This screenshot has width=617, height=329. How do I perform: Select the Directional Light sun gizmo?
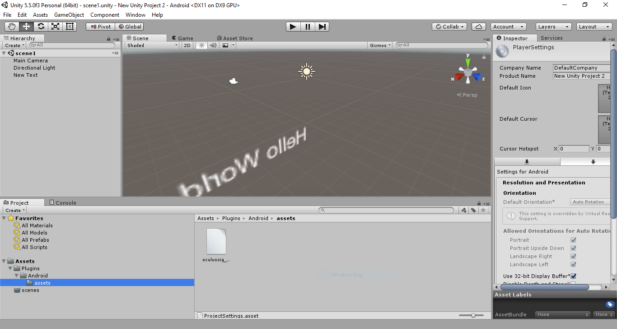coord(307,71)
